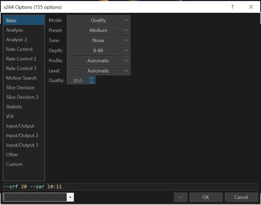Show the Statistic options

(24, 107)
